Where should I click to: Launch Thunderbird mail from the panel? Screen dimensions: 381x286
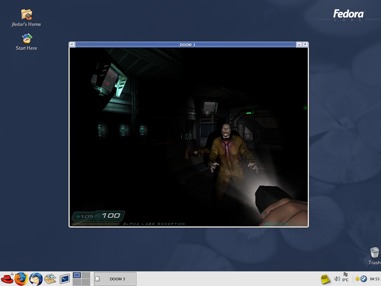click(x=36, y=279)
